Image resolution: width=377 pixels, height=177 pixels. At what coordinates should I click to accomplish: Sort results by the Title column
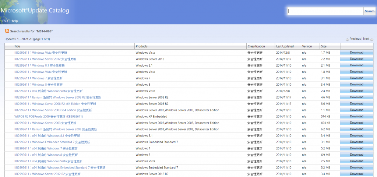17,46
